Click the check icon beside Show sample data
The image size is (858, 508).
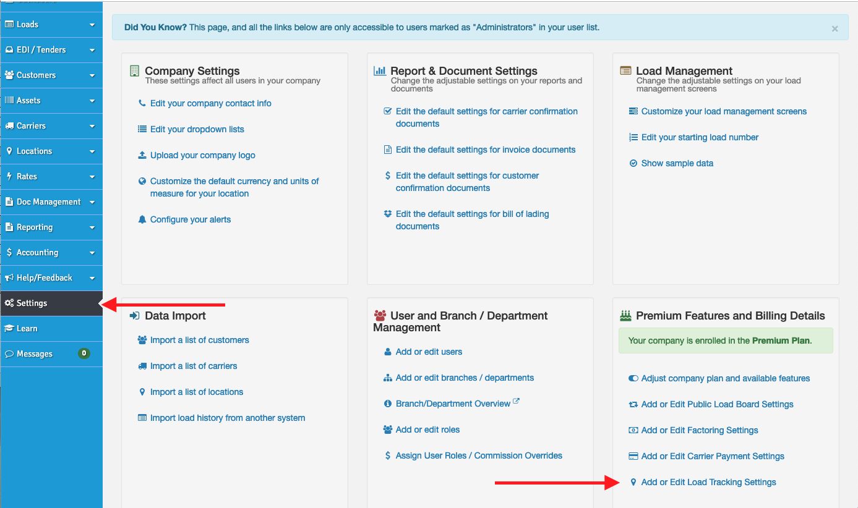[x=633, y=164]
